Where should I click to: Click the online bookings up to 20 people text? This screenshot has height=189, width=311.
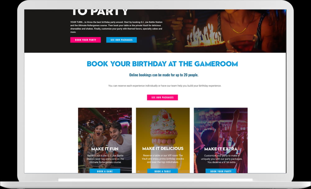click(164, 75)
